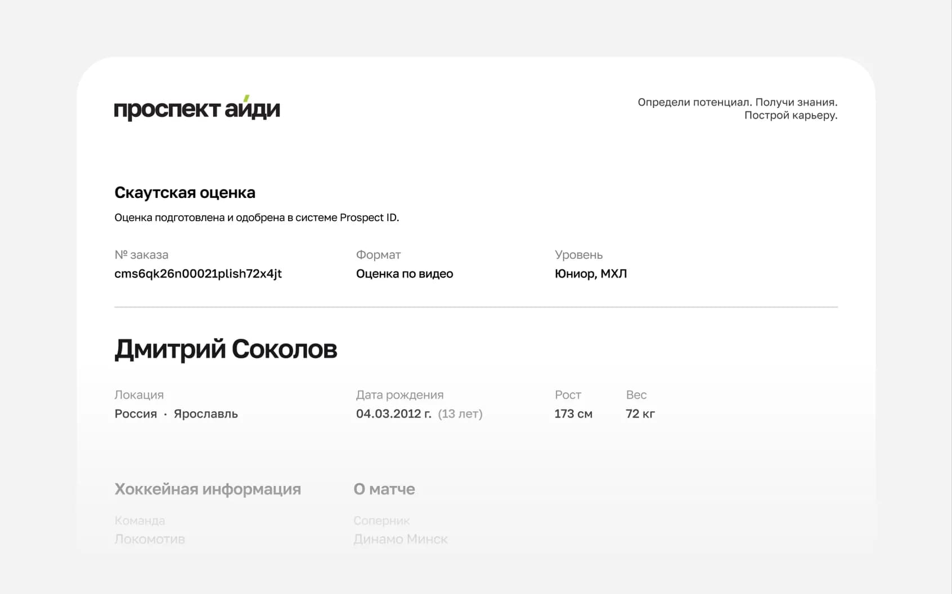Click the tagline Определи потенциал. Получи знания.
952x594 pixels.
coord(738,102)
